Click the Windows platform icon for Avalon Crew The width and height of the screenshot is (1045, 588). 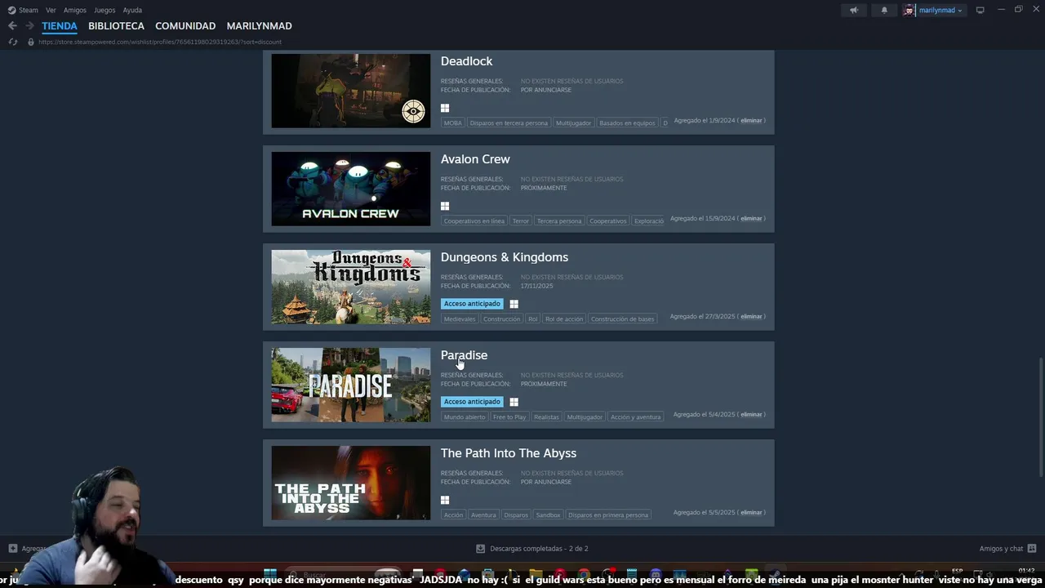coord(445,206)
